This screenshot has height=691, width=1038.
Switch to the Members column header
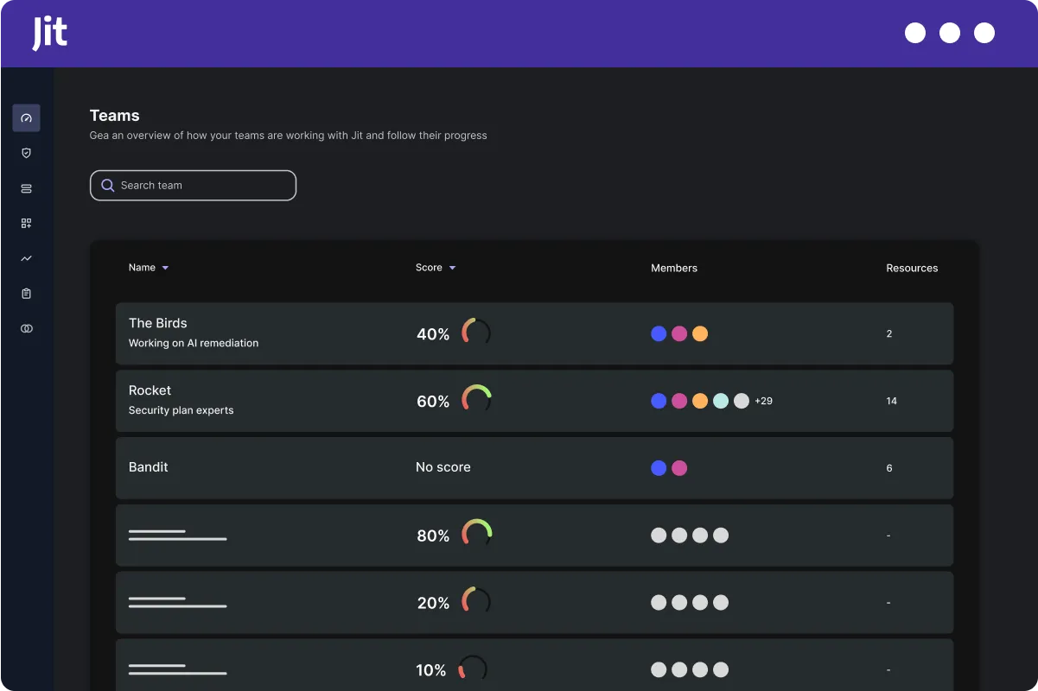tap(673, 268)
